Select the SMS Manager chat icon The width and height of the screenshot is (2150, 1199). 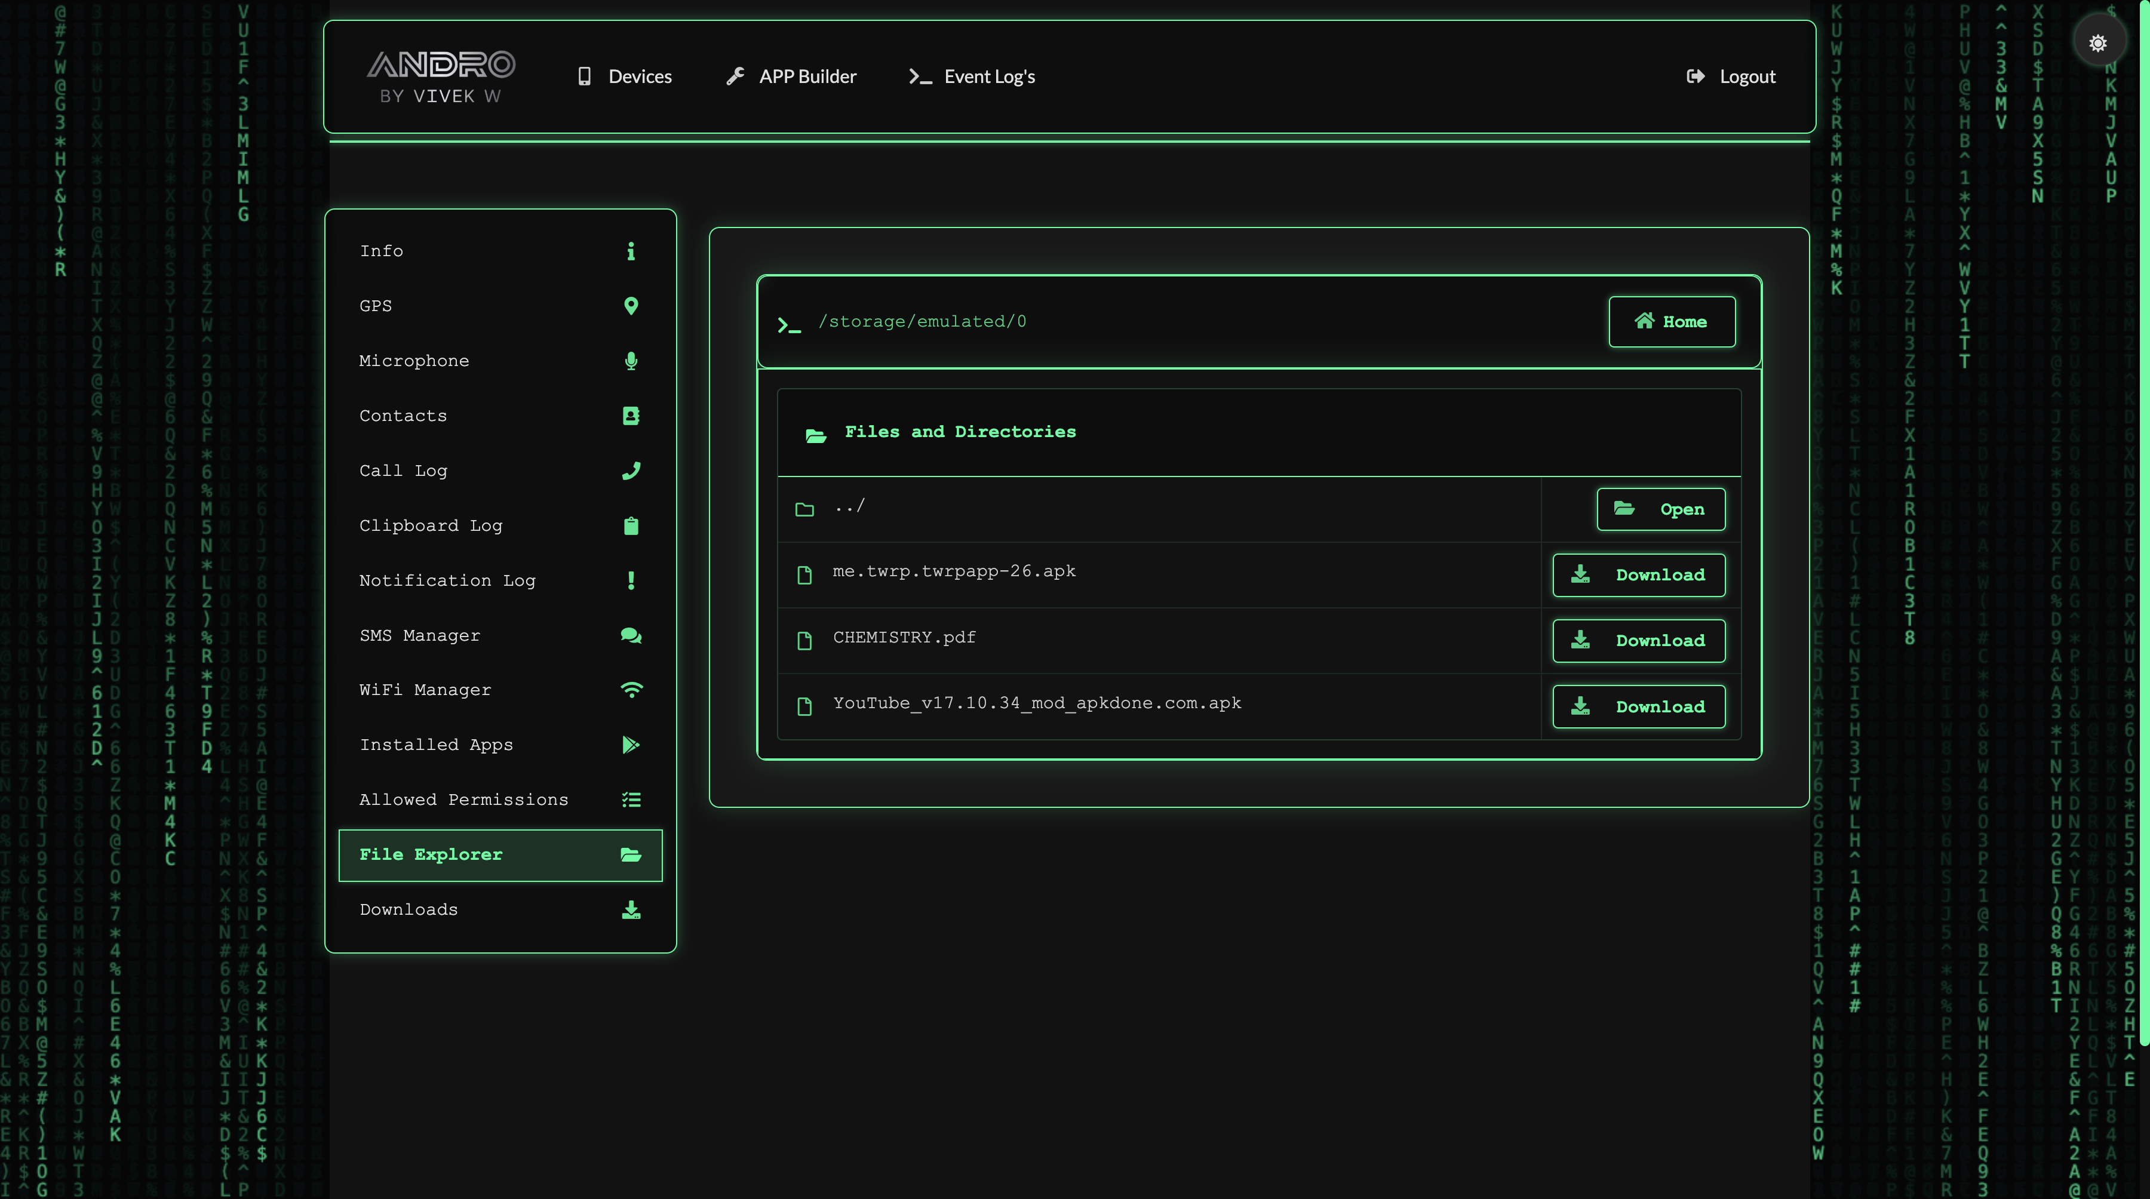pos(632,635)
